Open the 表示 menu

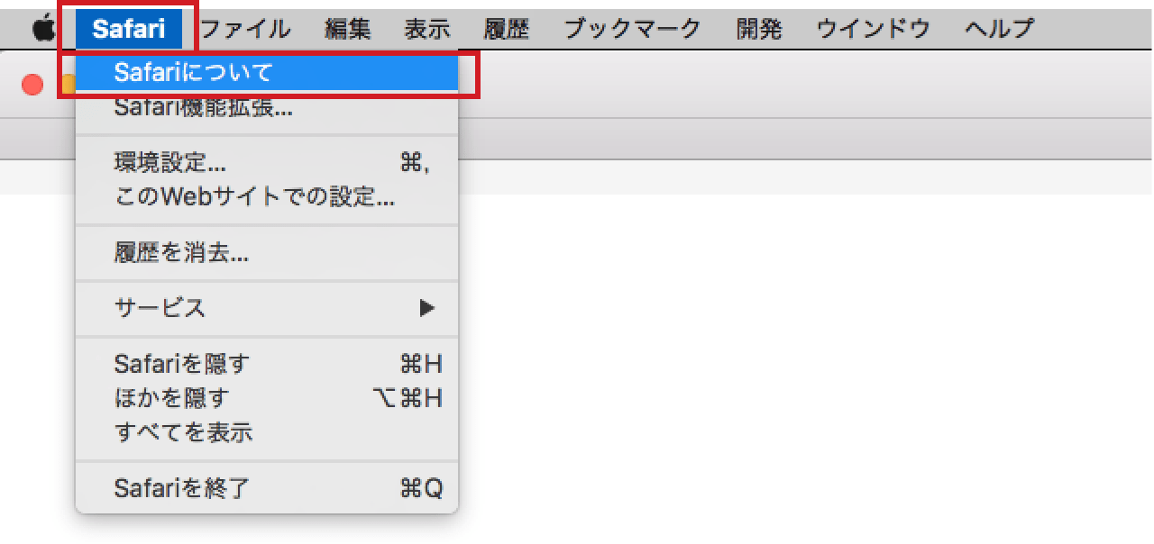coord(427,29)
